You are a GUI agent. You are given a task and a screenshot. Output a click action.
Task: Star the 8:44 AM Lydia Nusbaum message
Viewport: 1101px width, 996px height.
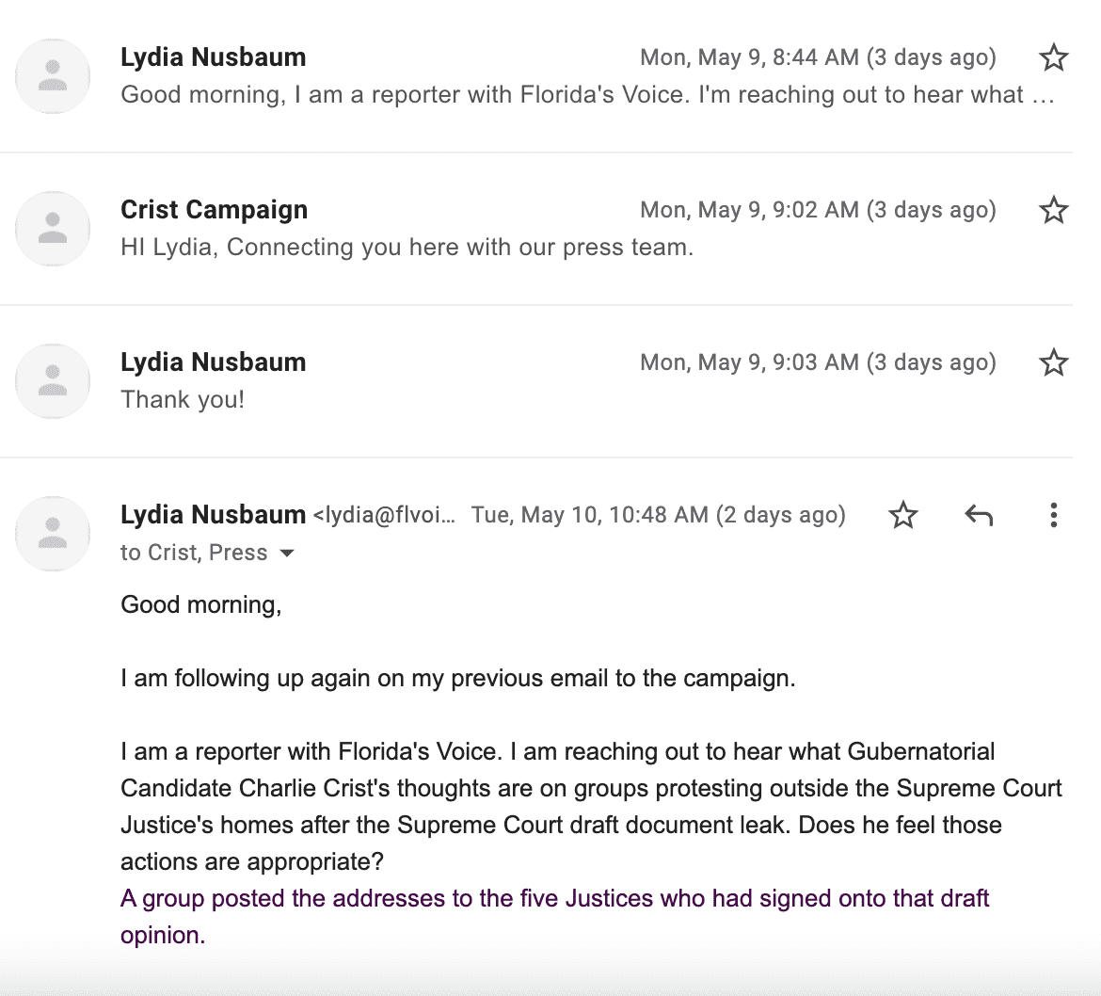click(x=1053, y=57)
